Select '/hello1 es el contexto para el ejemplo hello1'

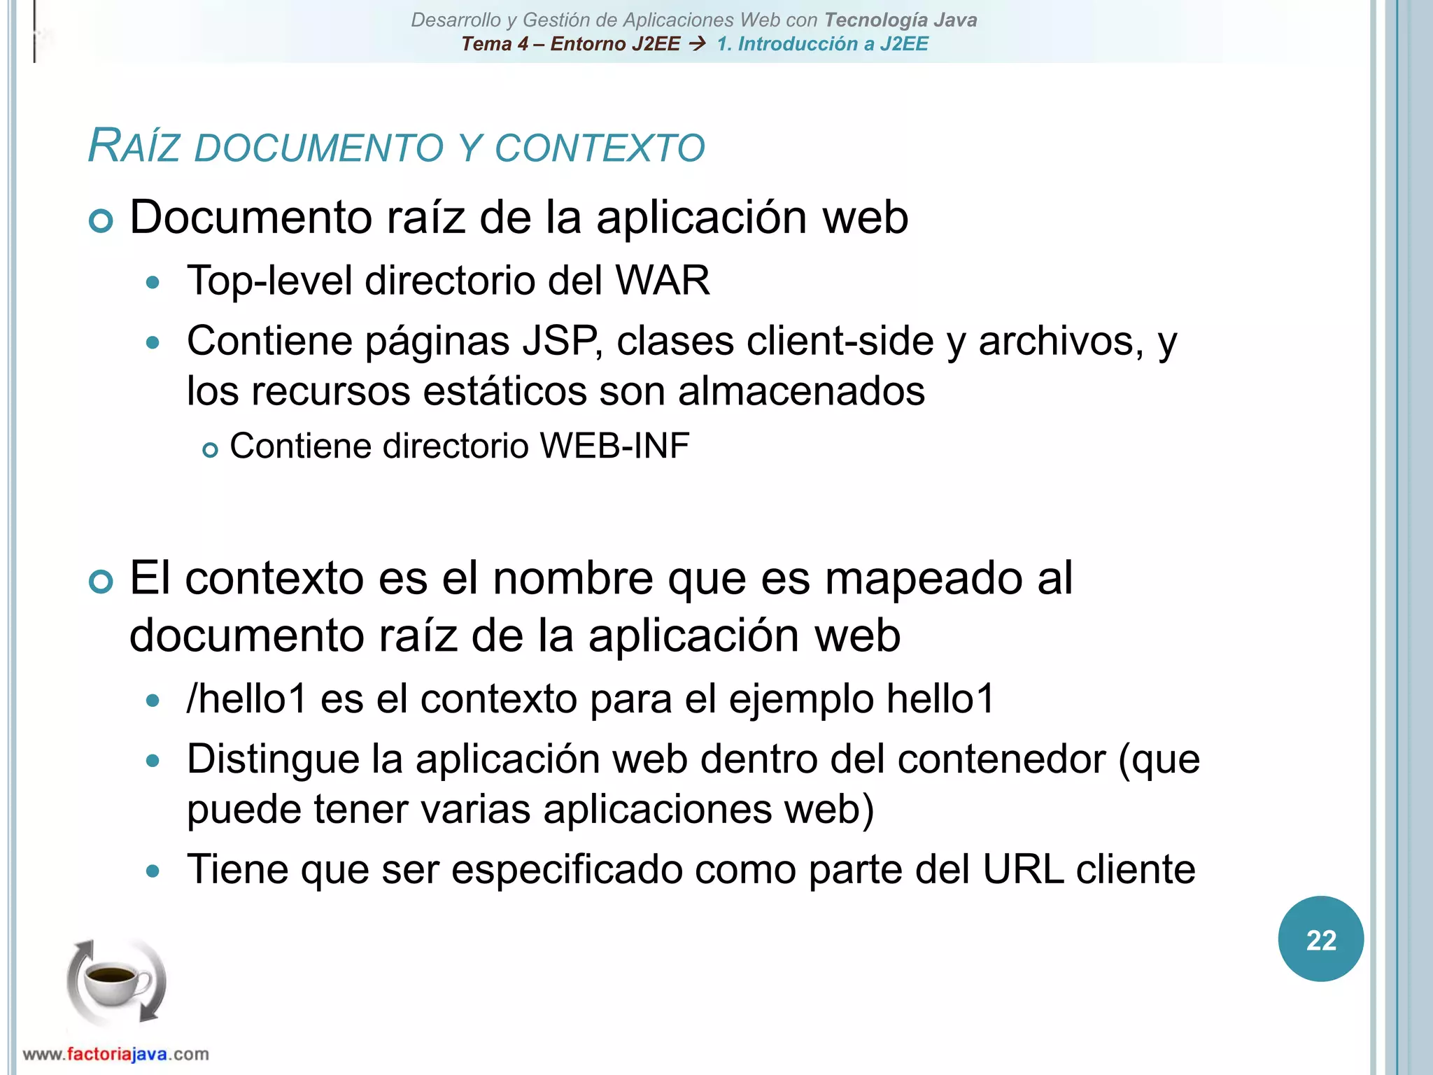(x=591, y=698)
